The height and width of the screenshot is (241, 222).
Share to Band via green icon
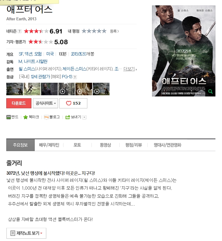pos(9,117)
